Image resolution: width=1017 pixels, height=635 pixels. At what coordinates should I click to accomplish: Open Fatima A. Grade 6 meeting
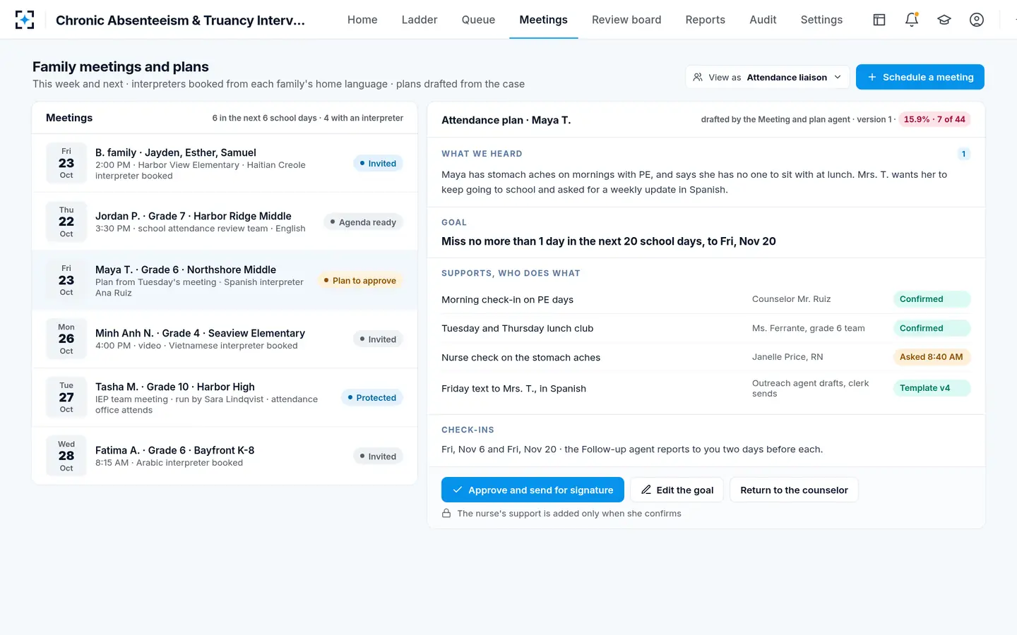click(x=225, y=456)
